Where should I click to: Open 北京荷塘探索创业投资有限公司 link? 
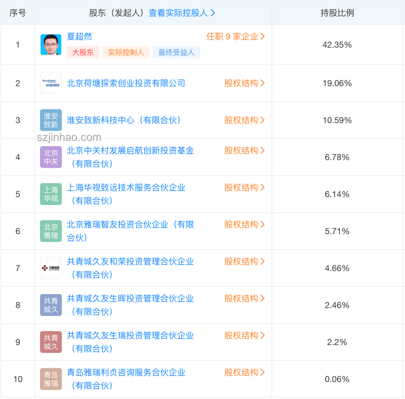pyautogui.click(x=126, y=83)
